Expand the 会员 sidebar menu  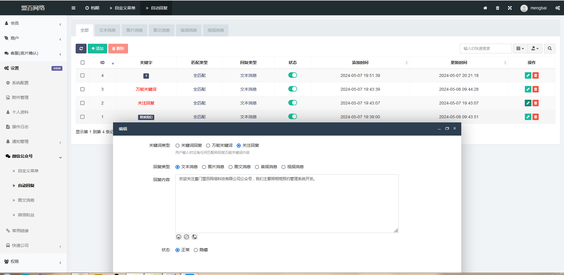(32, 23)
